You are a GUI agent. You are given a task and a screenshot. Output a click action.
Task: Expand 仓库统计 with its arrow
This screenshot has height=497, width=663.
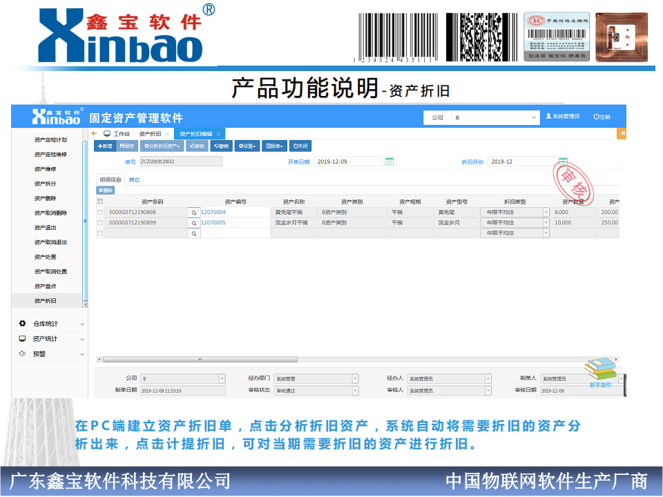pyautogui.click(x=82, y=324)
